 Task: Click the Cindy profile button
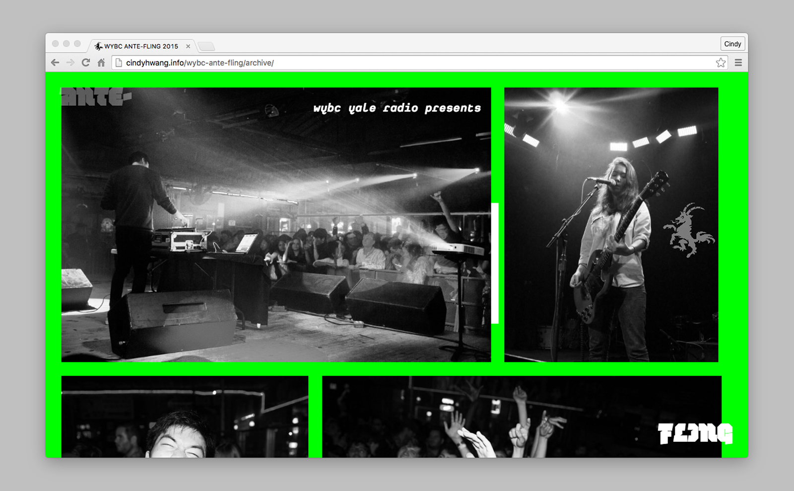pos(732,43)
